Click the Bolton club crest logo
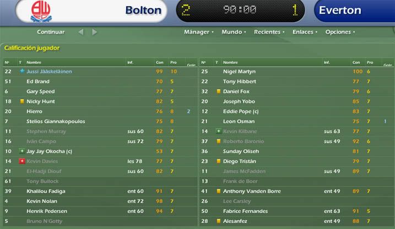The height and width of the screenshot is (229, 395). 41,12
